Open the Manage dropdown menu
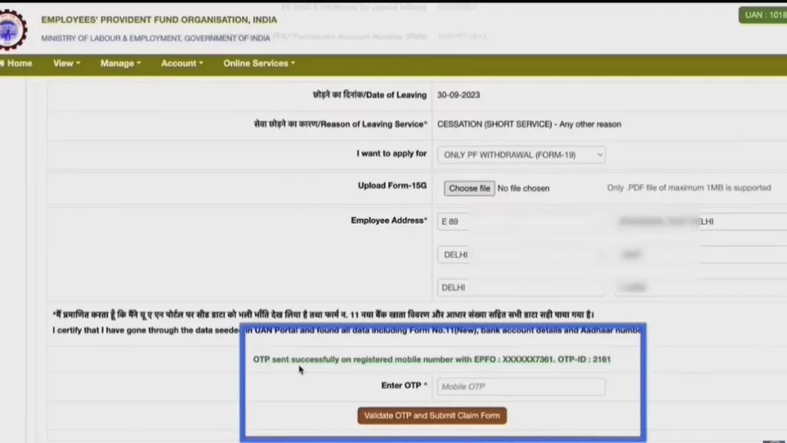Image resolution: width=787 pixels, height=443 pixels. point(120,63)
